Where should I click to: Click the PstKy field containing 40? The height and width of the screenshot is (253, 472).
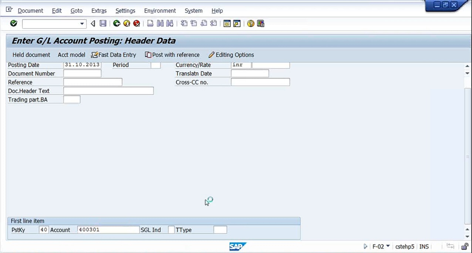pos(44,230)
